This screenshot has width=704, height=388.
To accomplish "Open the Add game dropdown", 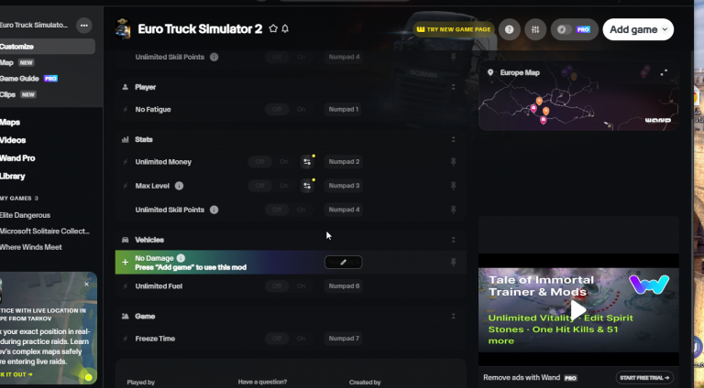I will [x=638, y=29].
